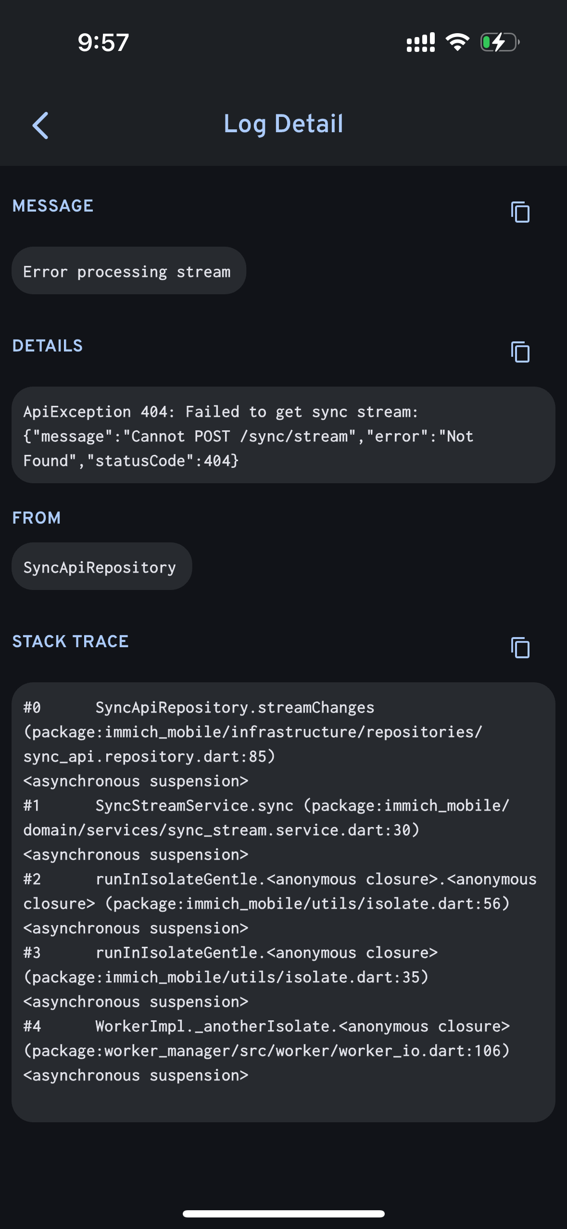The height and width of the screenshot is (1229, 567).
Task: Tap the Wi-Fi status icon
Action: [x=457, y=42]
